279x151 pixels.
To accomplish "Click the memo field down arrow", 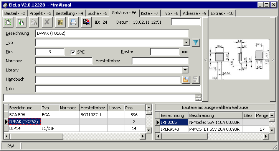I will pos(198,99).
